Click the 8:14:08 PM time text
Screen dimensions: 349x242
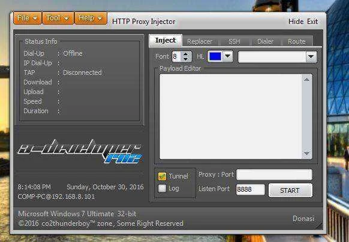point(34,187)
